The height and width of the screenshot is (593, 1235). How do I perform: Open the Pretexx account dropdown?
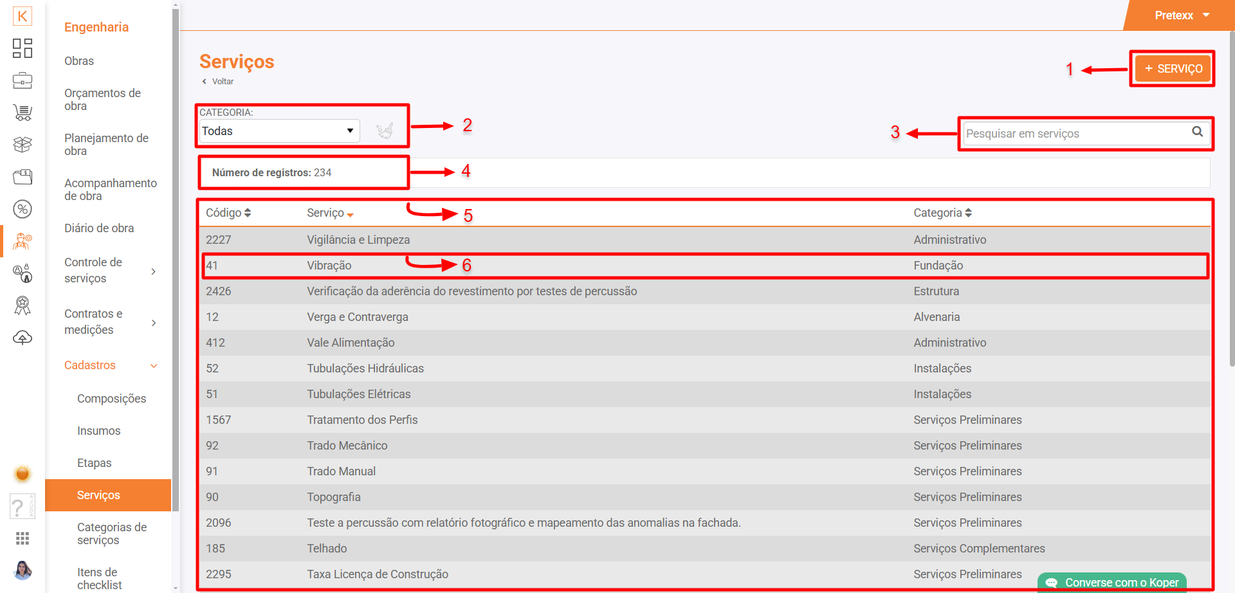tap(1181, 15)
